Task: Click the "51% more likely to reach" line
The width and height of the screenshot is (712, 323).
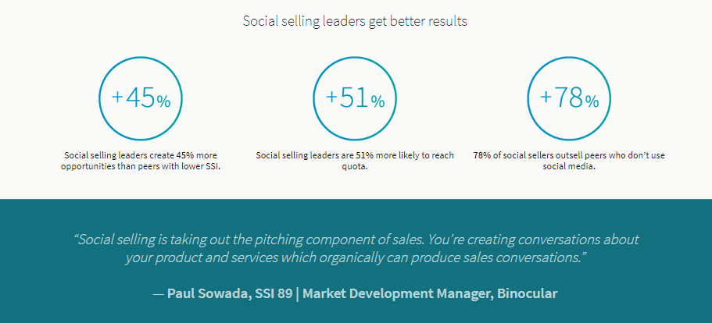Action: coord(355,155)
